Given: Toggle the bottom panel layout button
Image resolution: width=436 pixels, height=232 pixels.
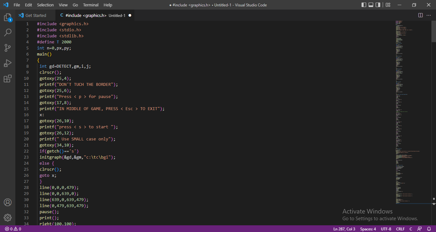Looking at the screenshot, I should tap(371, 5).
